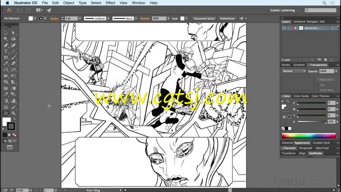This screenshot has height=192, width=341.
Task: Select the Rotate tool
Action: click(6, 70)
